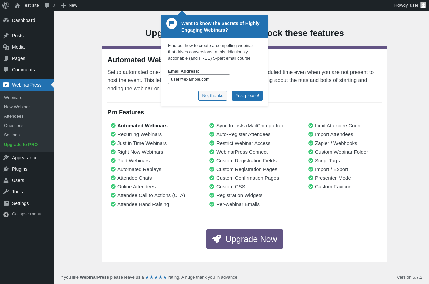Click the Version 5.7.2 text

(x=410, y=277)
